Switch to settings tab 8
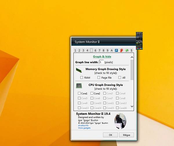The height and width of the screenshot is (146, 174). 104,50
